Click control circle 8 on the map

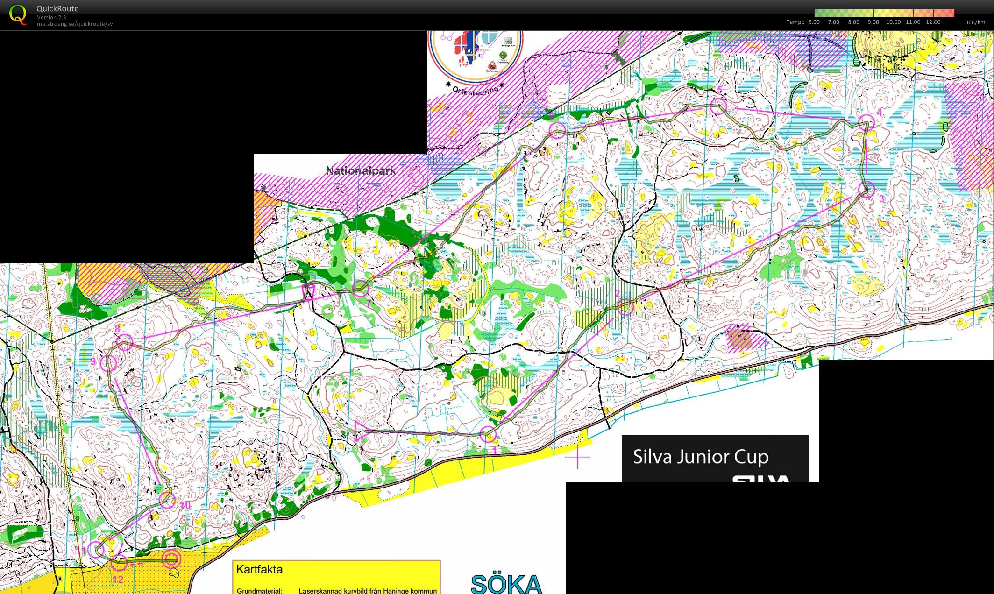[124, 343]
